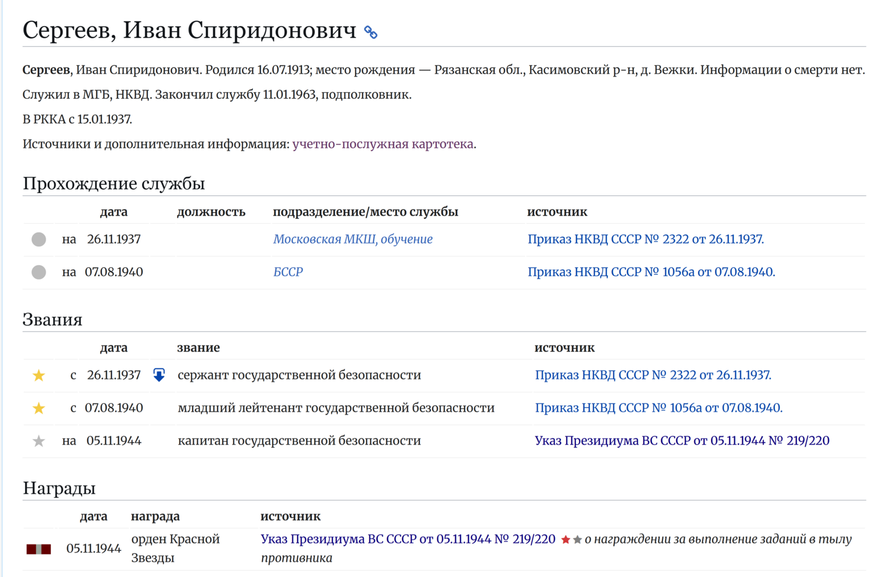Click the Сергеев, Иван Спиридонович page heading
870x577 pixels.
189,30
